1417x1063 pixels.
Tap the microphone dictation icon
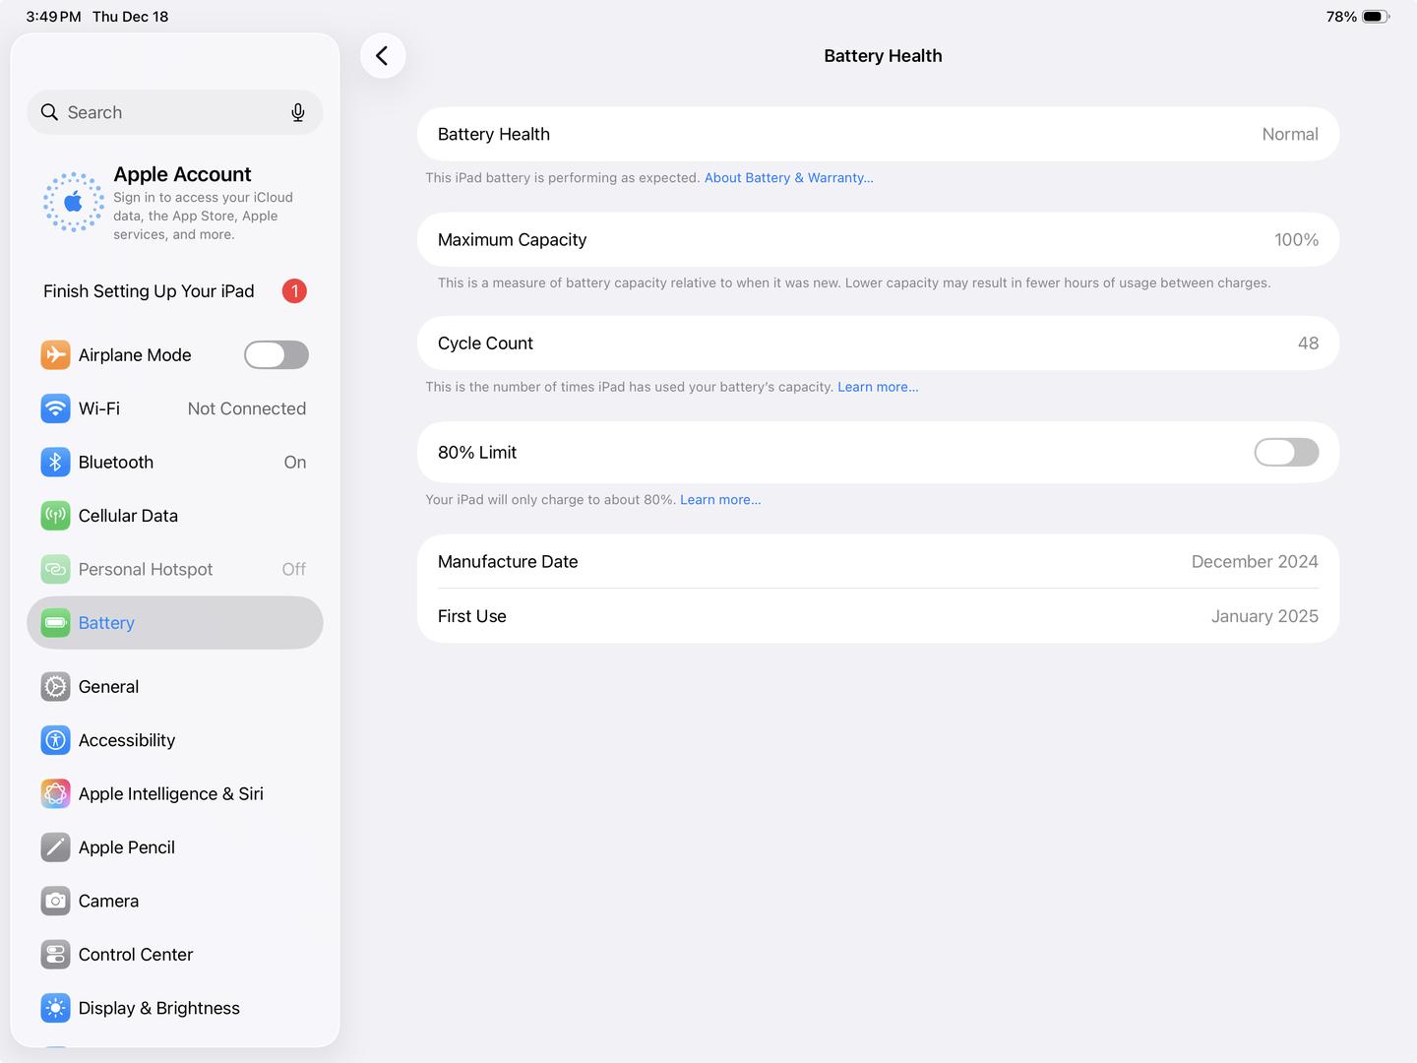(298, 113)
